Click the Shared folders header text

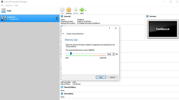tap(70, 87)
